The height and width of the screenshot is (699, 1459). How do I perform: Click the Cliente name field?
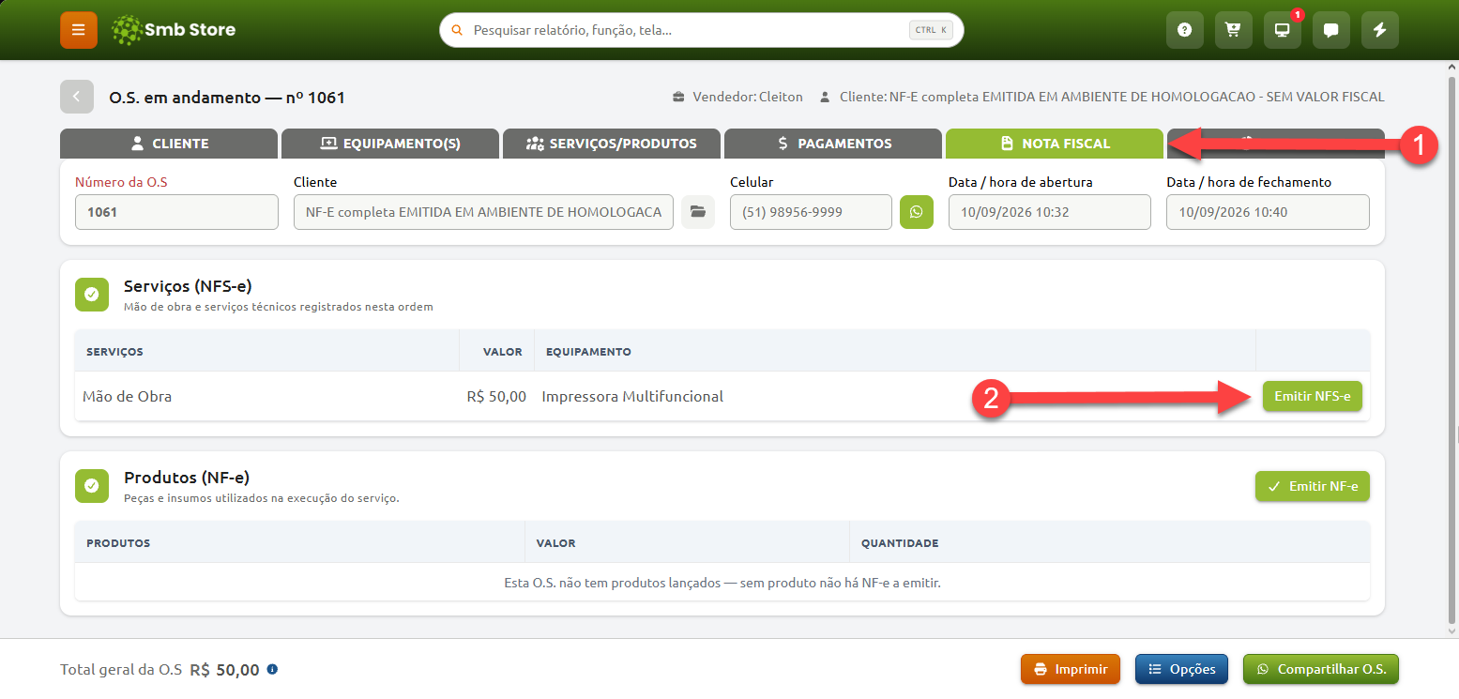[483, 212]
